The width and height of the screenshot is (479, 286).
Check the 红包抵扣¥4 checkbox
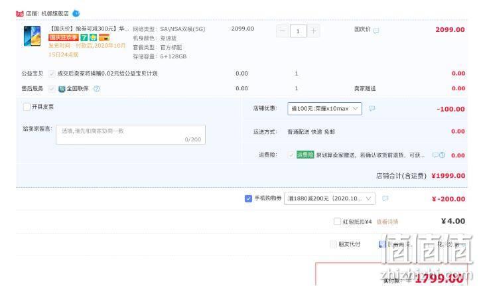(x=337, y=221)
